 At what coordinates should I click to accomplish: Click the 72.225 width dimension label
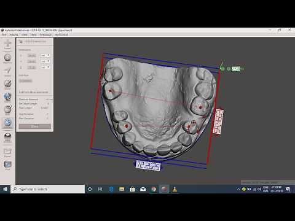148,165
